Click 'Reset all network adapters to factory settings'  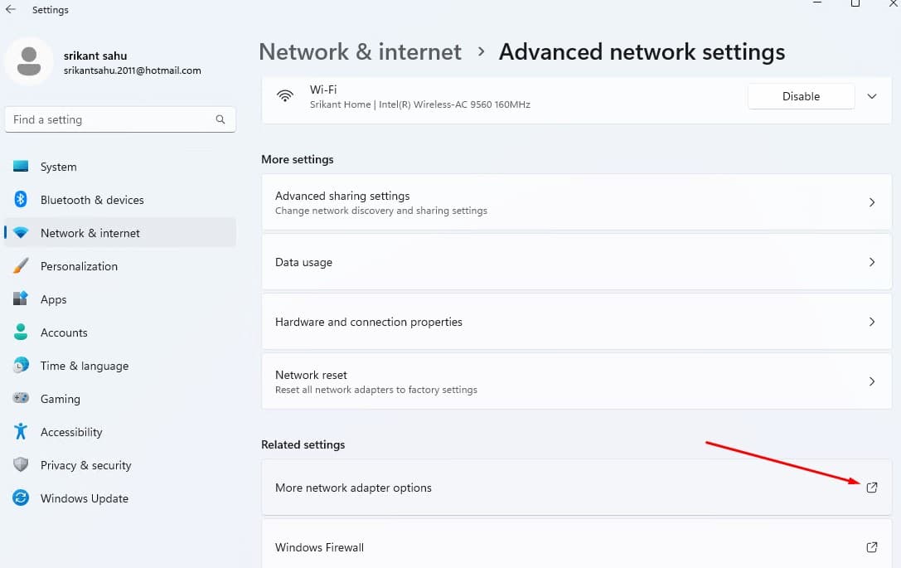click(375, 390)
